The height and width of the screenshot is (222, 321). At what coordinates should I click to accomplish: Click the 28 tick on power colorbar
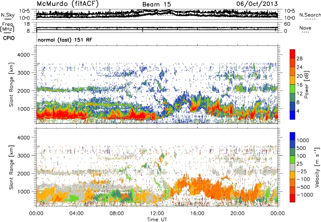(299, 59)
